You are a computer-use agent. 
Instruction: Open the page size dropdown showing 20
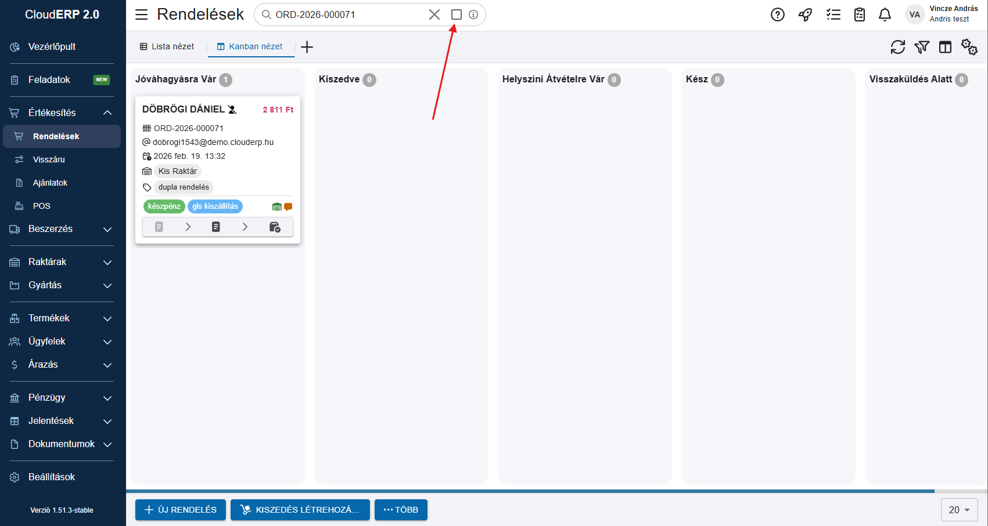pyautogui.click(x=959, y=510)
